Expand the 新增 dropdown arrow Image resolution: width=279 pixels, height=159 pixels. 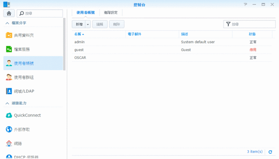tap(88, 25)
